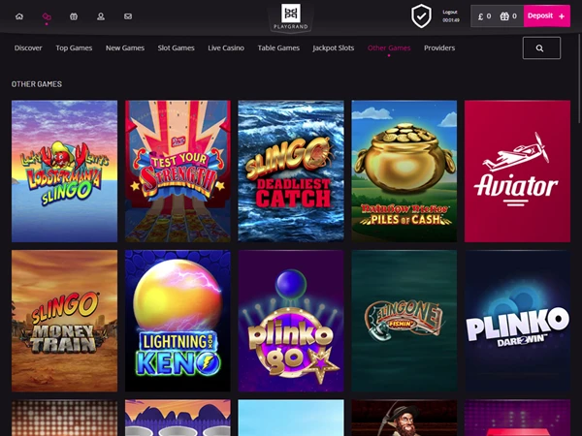582x436 pixels.
Task: Open Slingo Deadliest Catch game
Action: click(291, 171)
